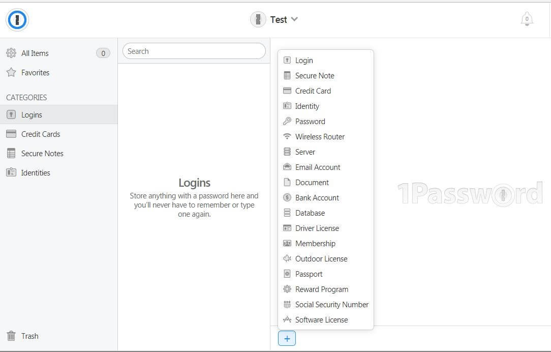Expand the Test vault dropdown chevron
551x352 pixels.
coord(294,19)
